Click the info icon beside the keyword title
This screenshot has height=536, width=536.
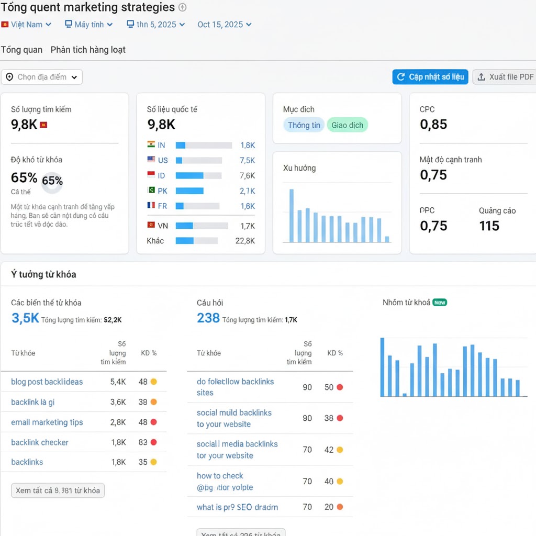[x=183, y=7]
